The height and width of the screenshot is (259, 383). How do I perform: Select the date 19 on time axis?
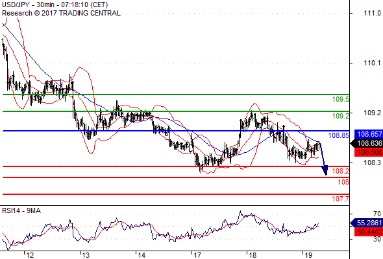pos(308,255)
